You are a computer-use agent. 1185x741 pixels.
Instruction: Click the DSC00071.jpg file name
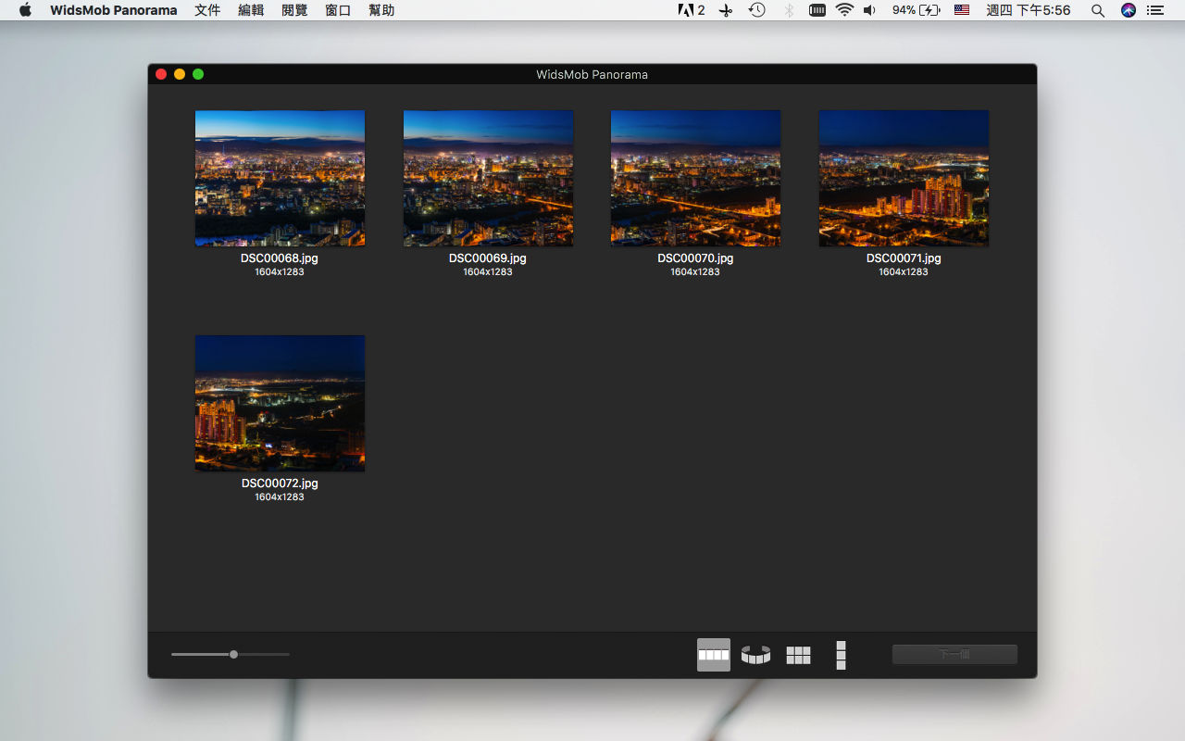pos(904,258)
